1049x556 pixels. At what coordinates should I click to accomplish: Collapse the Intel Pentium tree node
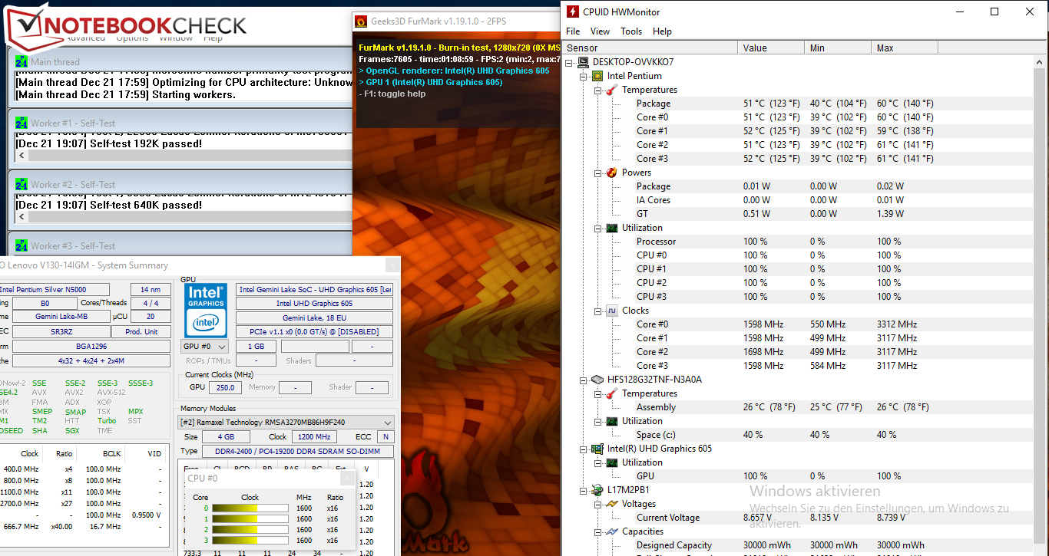coord(584,76)
